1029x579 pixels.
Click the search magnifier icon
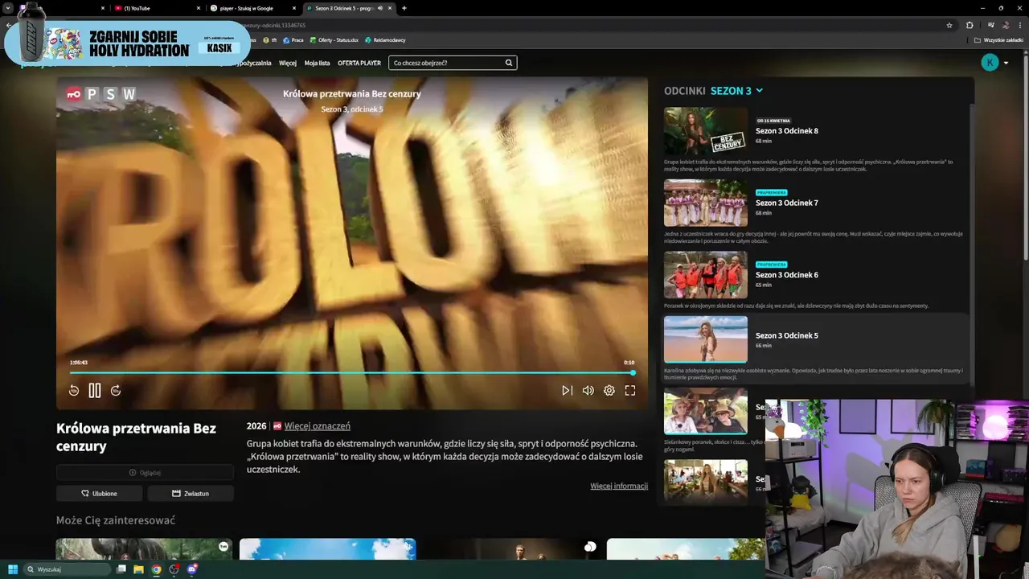pos(509,63)
